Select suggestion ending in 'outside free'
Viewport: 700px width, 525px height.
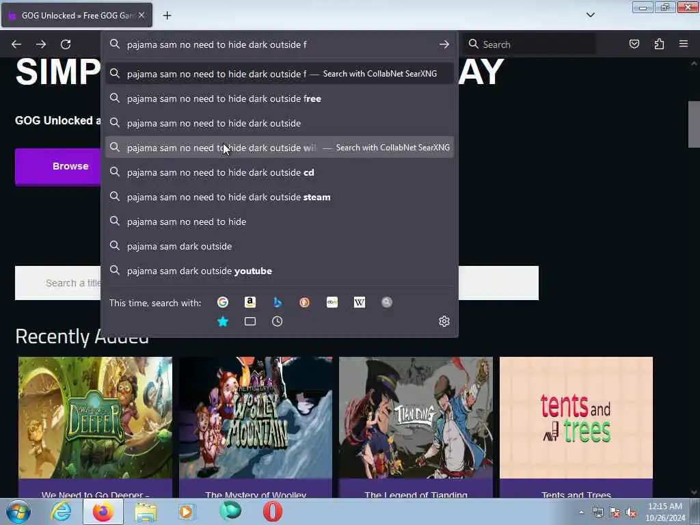coord(280,98)
